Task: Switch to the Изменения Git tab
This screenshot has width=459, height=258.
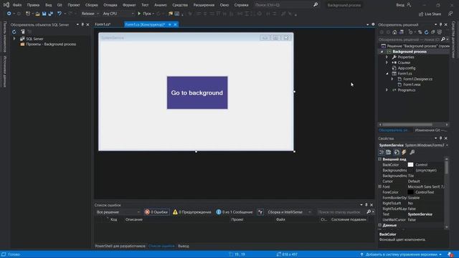Action: click(430, 130)
